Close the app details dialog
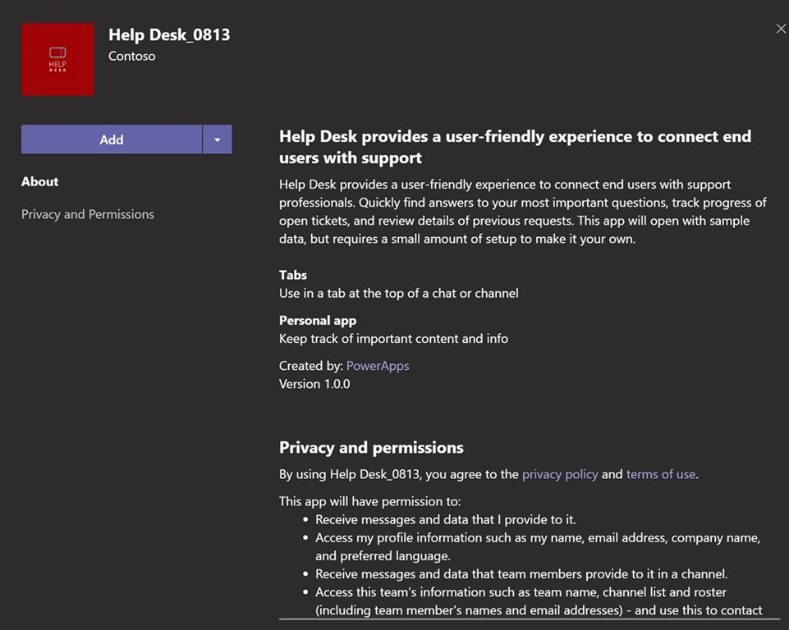 (781, 29)
